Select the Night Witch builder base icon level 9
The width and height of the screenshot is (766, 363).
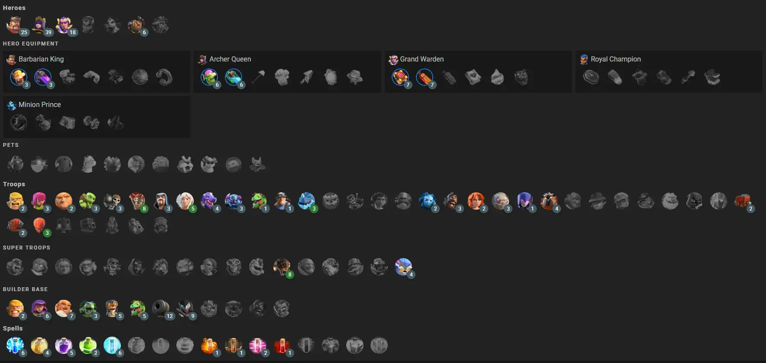pos(185,308)
